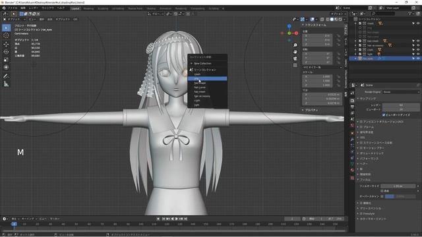Open the Output properties tab icon
Viewport: 422px width, 237px height.
click(x=352, y=107)
